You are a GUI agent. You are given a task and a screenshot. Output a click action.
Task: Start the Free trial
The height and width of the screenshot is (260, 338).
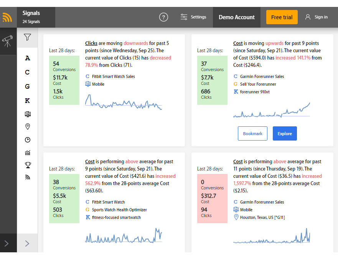[x=282, y=17]
